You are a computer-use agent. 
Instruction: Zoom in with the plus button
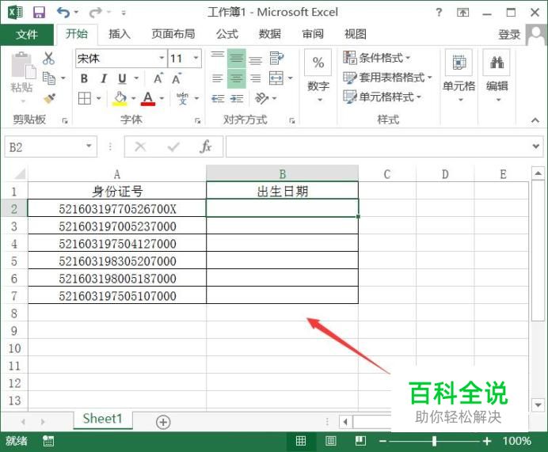coord(487,441)
